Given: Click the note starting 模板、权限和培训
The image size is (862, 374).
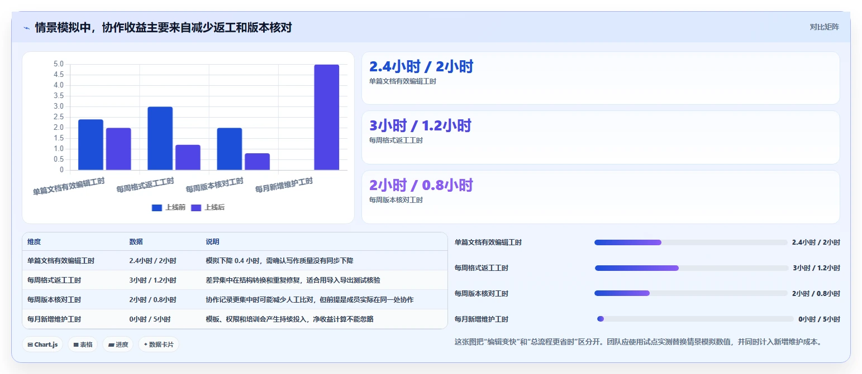Looking at the screenshot, I should pos(289,319).
